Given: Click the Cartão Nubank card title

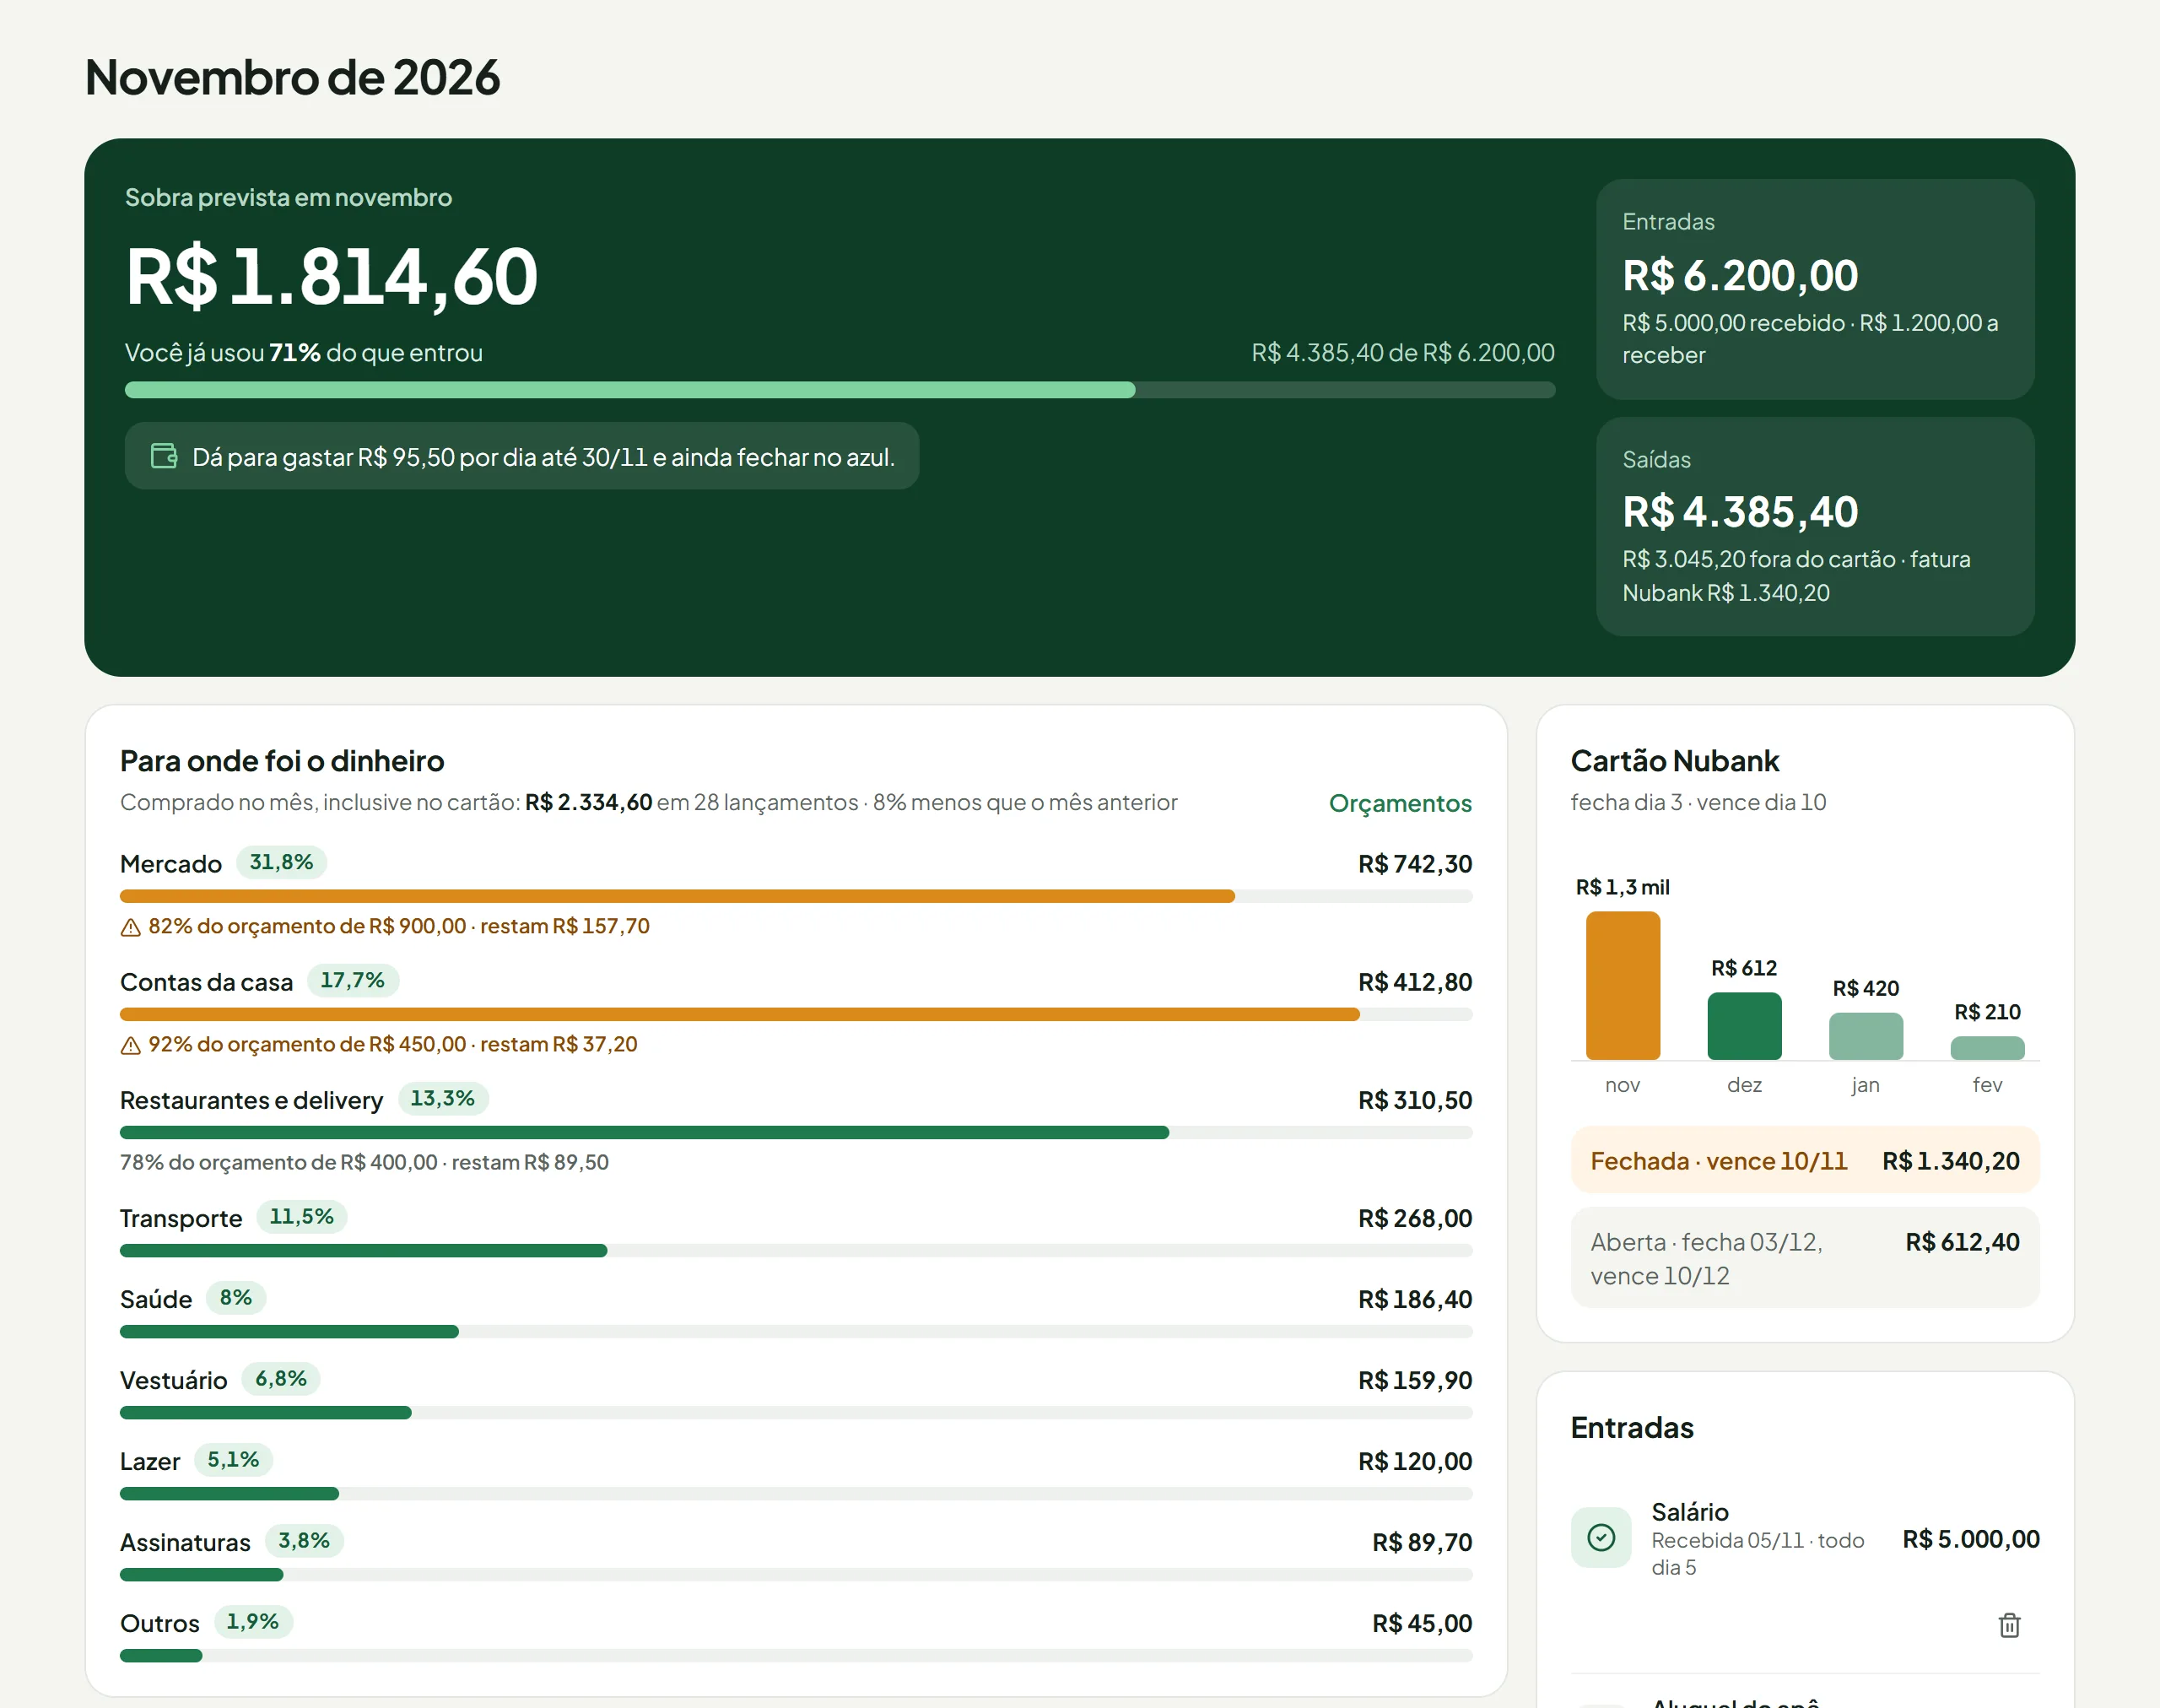Looking at the screenshot, I should pyautogui.click(x=1675, y=761).
